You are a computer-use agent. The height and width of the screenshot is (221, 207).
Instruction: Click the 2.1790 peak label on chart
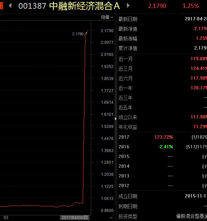[78, 34]
